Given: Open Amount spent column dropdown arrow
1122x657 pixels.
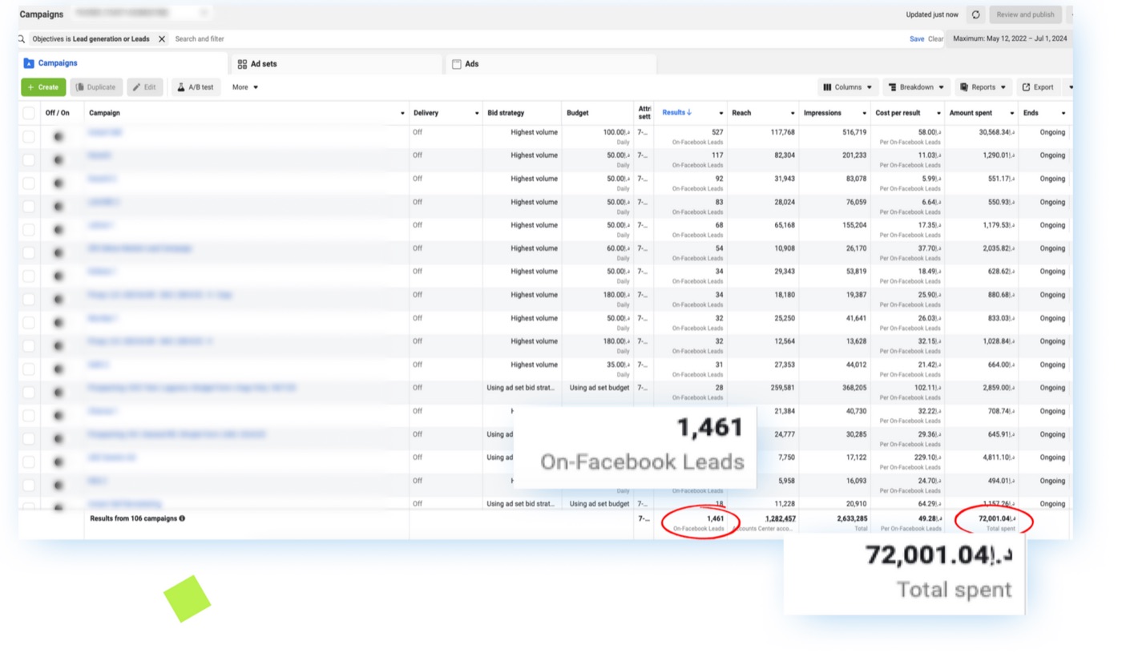Looking at the screenshot, I should (x=1011, y=114).
